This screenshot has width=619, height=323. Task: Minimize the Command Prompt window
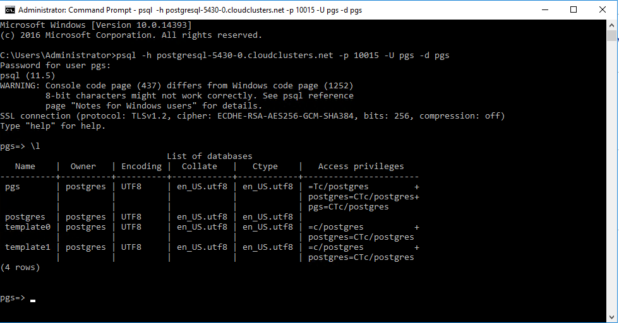(545, 9)
